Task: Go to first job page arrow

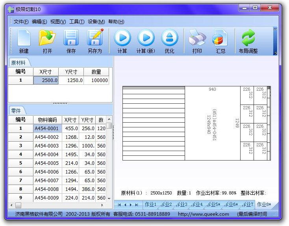Action: point(119,205)
